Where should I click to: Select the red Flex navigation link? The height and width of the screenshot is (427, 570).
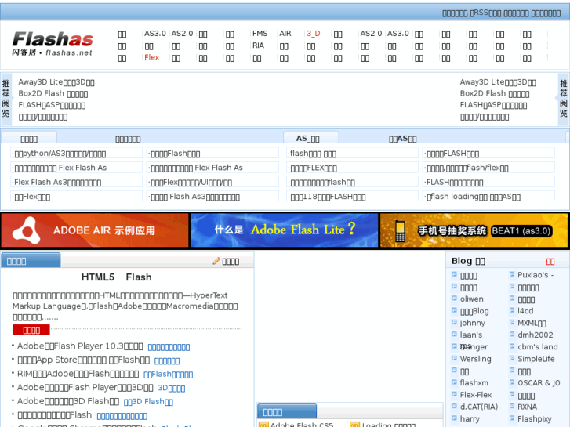coord(151,57)
